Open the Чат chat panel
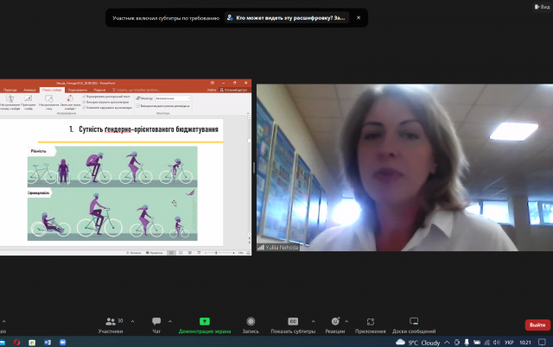This screenshot has width=553, height=347. (156, 323)
